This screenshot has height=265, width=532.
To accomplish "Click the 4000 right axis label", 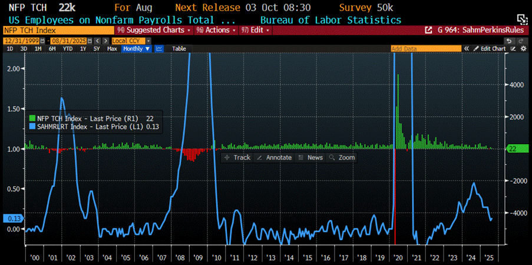I will click(x=518, y=85).
